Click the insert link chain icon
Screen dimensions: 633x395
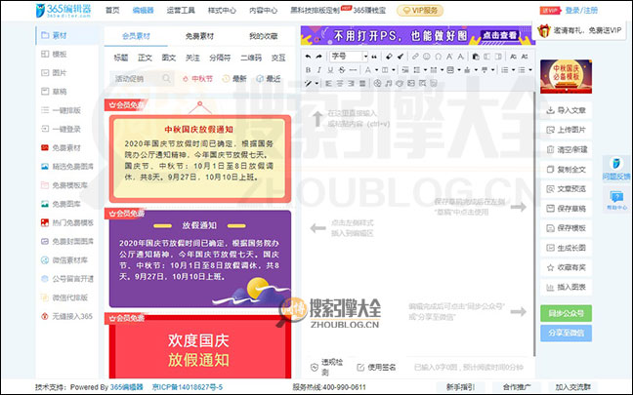click(414, 57)
